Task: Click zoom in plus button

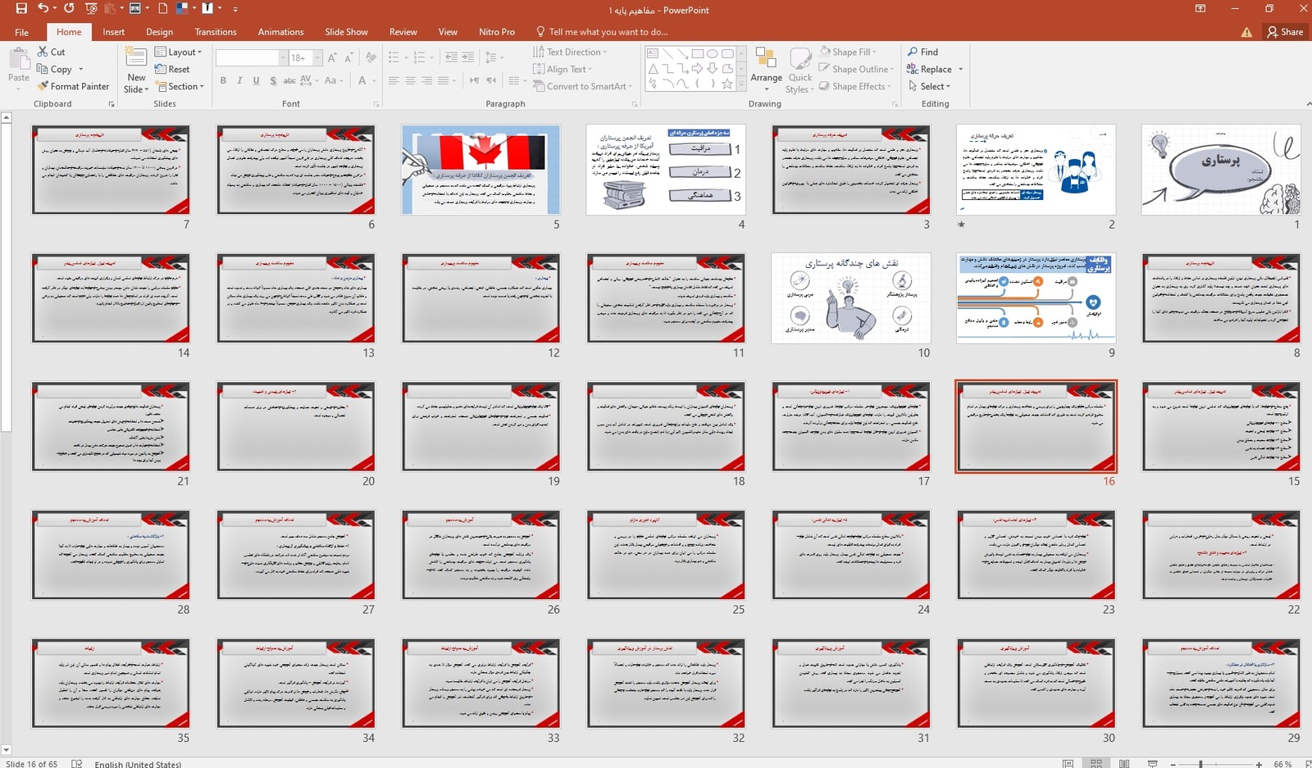Action: 1259,764
